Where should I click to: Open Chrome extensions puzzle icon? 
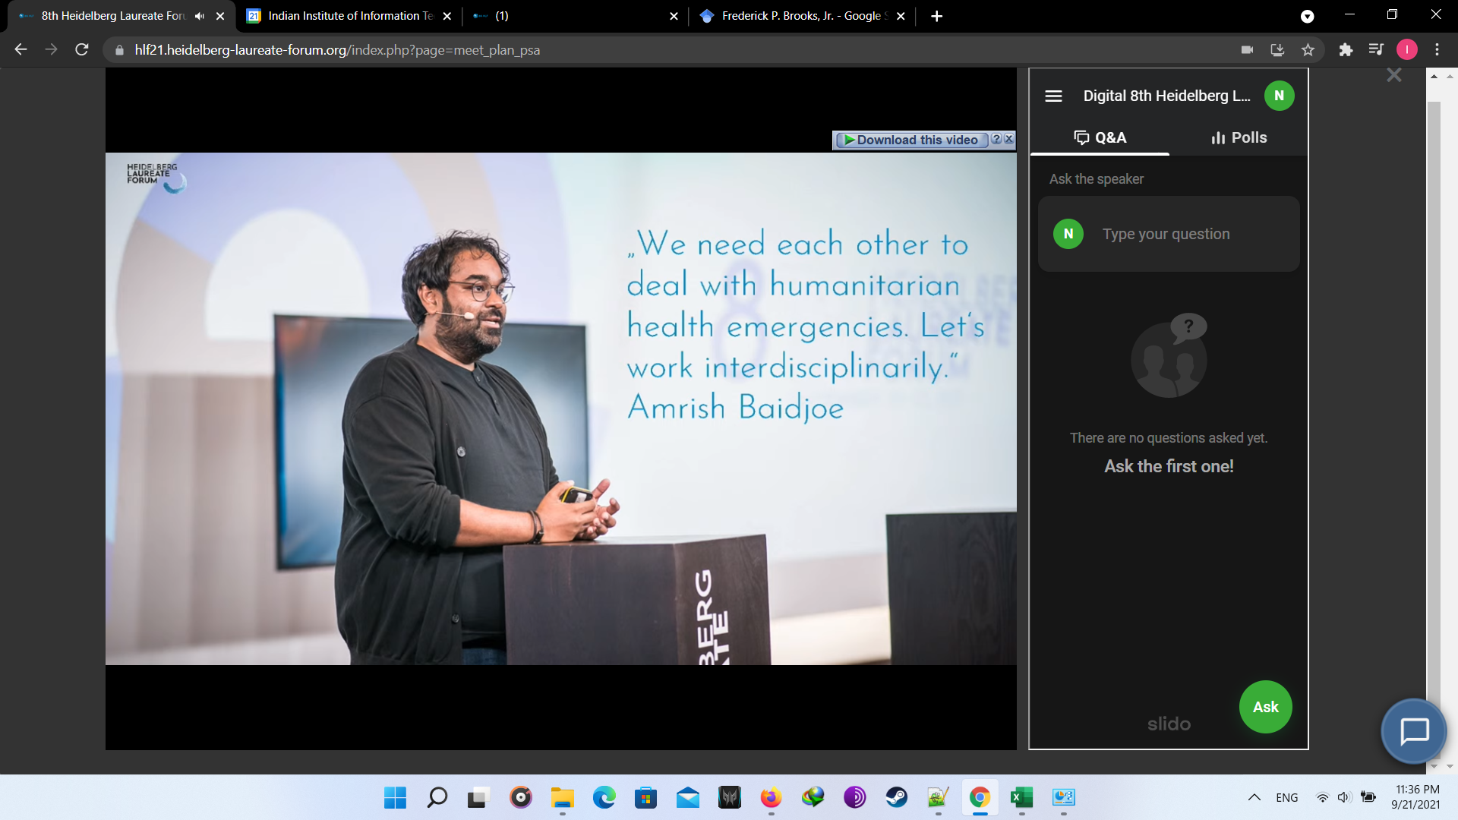click(x=1346, y=50)
